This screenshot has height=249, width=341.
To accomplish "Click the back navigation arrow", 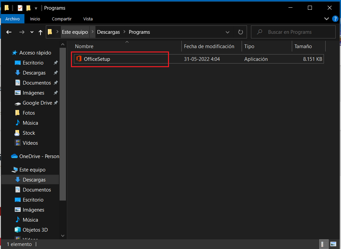I will (x=9, y=32).
